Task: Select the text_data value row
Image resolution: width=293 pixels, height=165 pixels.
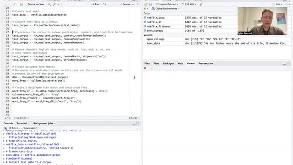Action: [x=217, y=43]
